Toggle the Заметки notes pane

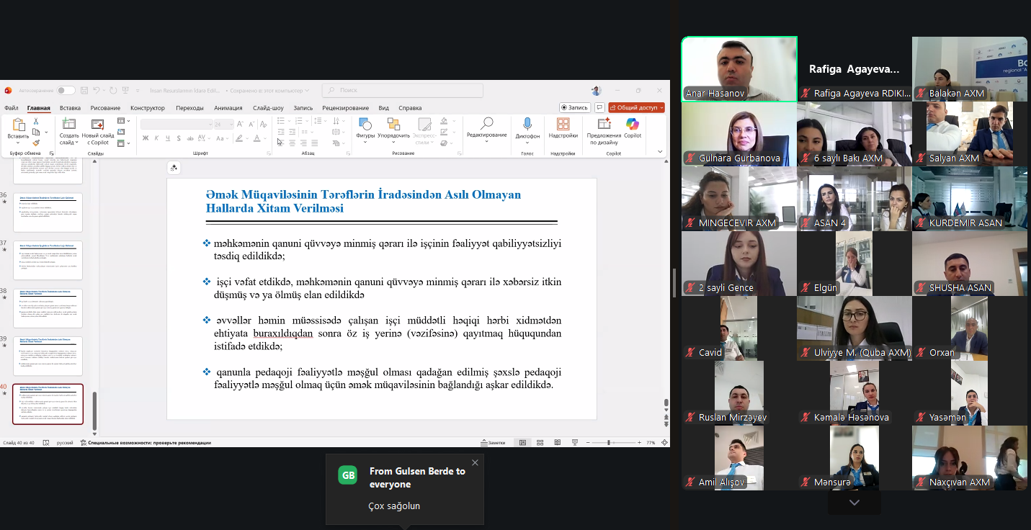pos(492,442)
